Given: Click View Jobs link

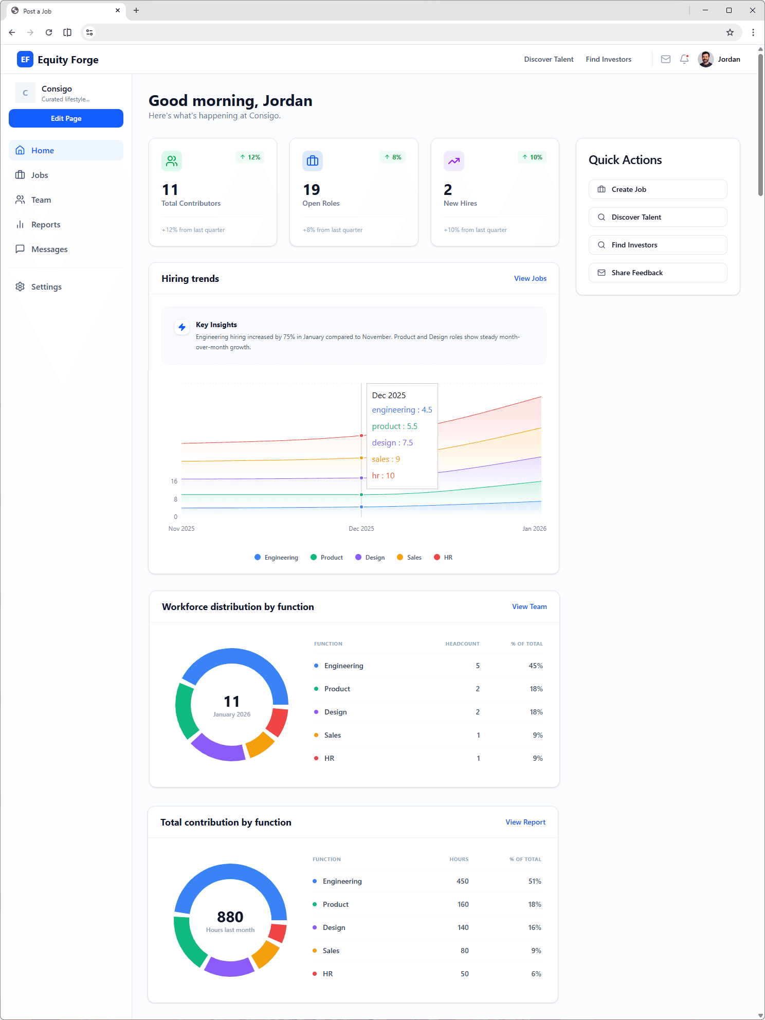Looking at the screenshot, I should 530,278.
